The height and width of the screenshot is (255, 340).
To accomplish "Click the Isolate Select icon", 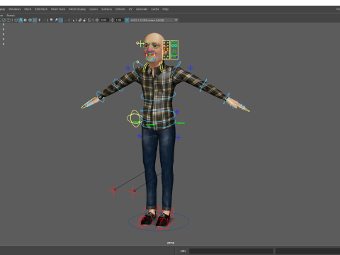I will point(72,20).
